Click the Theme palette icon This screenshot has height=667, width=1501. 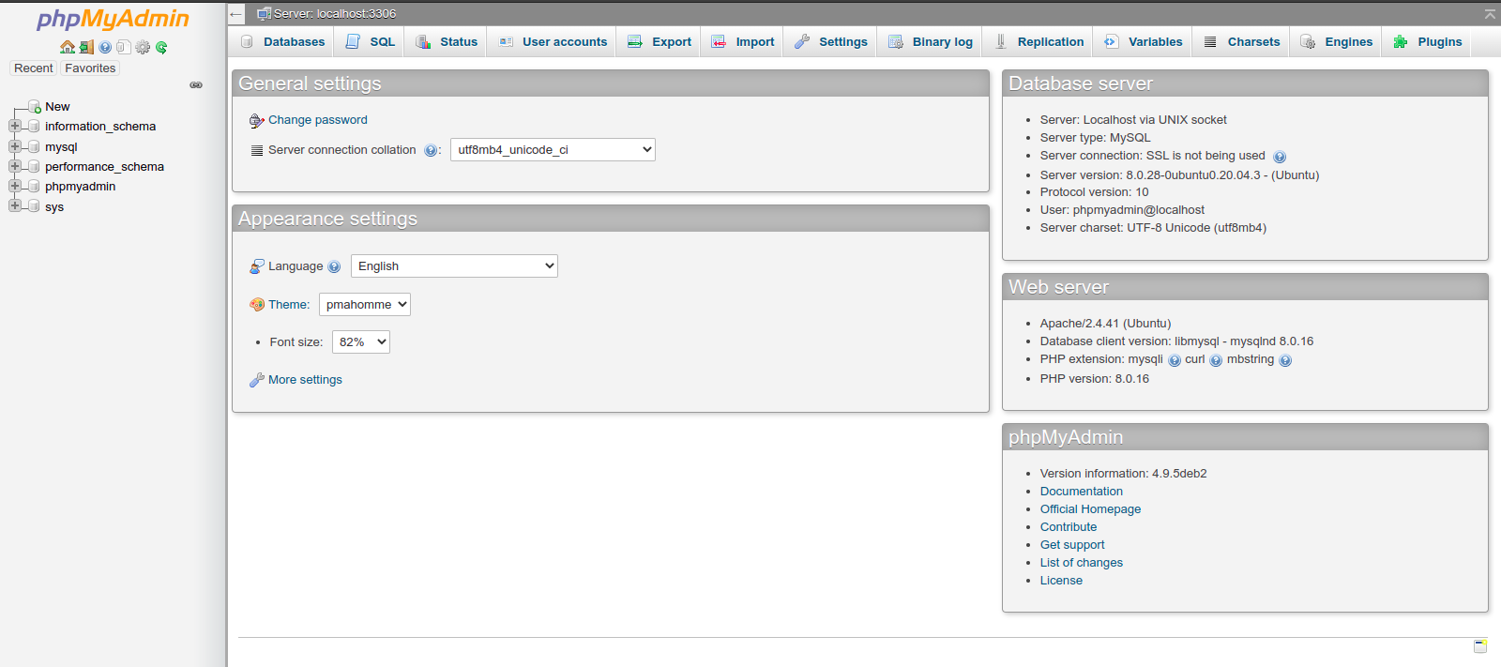(257, 305)
